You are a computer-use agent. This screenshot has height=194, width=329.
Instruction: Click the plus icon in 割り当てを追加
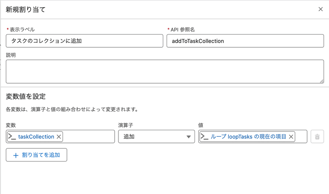coord(16,155)
